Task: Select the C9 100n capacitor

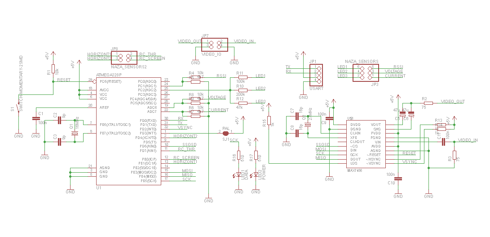Action: pyautogui.click(x=330, y=119)
